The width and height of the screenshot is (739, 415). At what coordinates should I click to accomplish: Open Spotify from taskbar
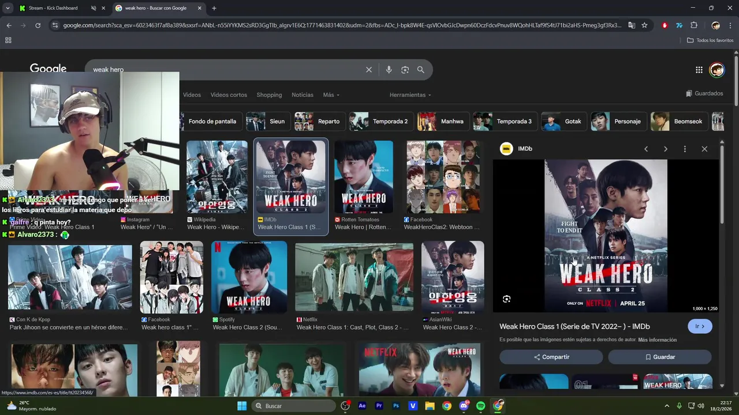[480, 406]
